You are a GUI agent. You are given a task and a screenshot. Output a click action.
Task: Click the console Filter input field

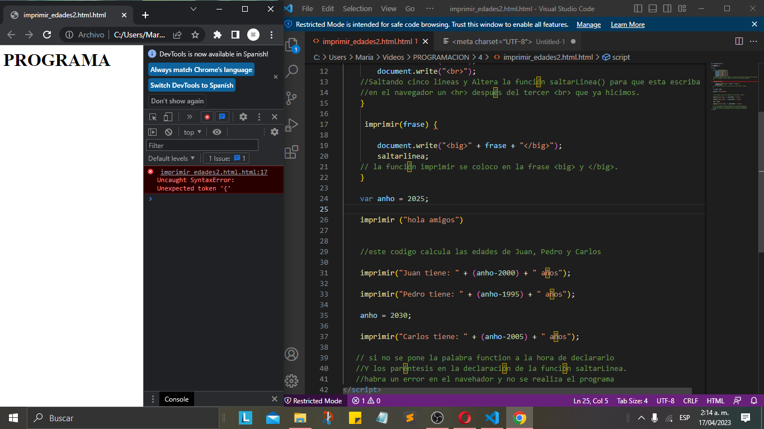pos(202,145)
